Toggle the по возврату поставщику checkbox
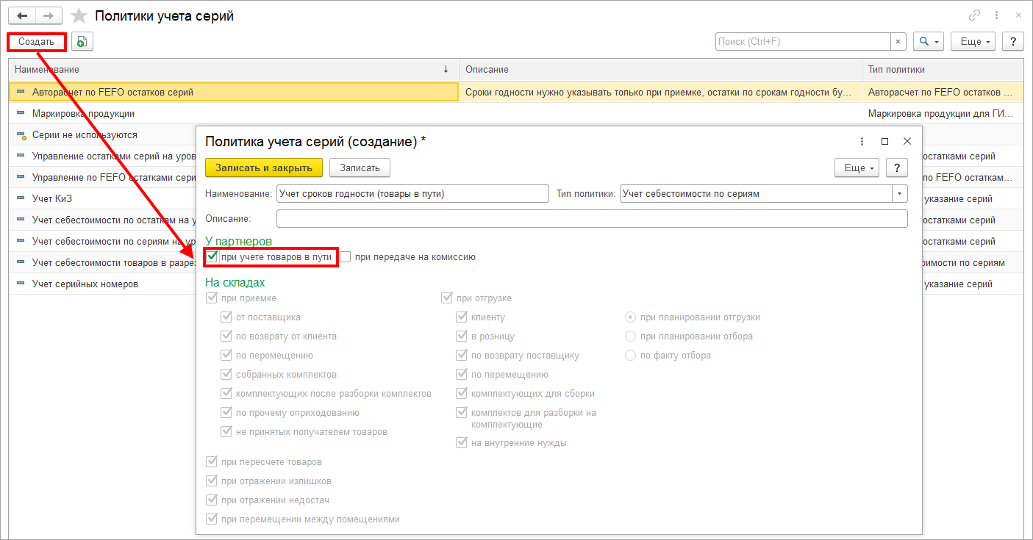Viewport: 1033px width, 540px height. [x=462, y=356]
